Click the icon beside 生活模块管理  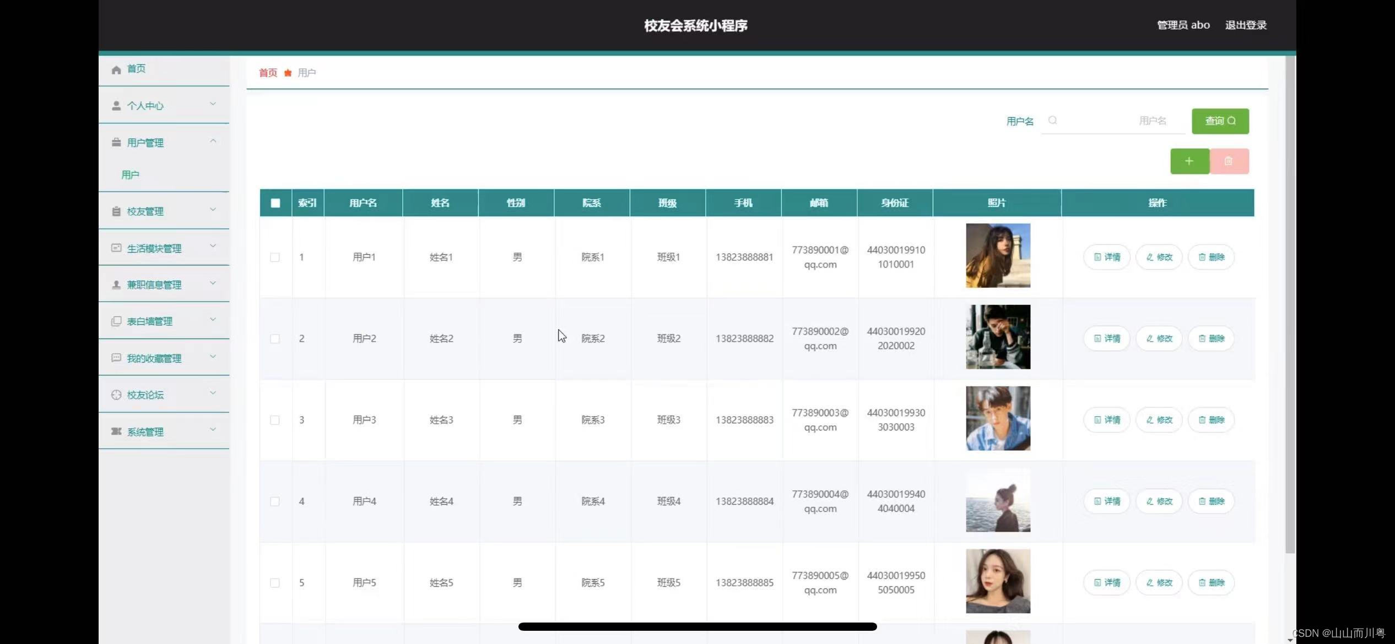point(116,248)
